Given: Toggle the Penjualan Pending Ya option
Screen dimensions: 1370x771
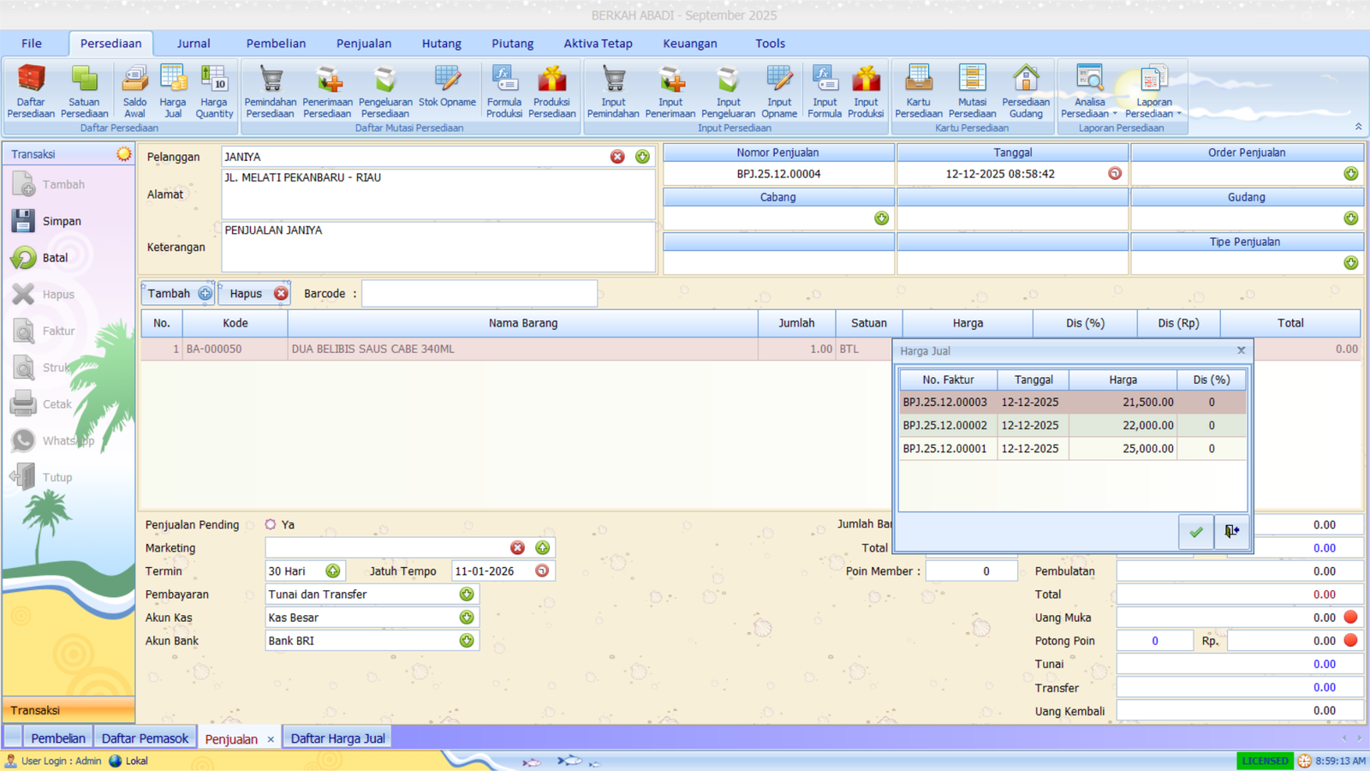Looking at the screenshot, I should tap(271, 524).
